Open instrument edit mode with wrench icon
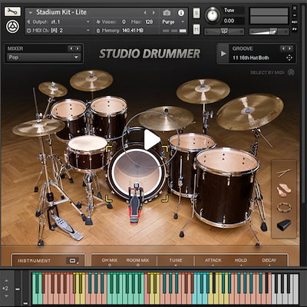Viewport: 307px width, 307px height. point(12,12)
